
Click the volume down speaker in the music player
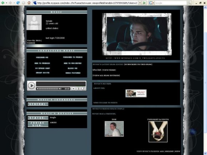pos(37,89)
